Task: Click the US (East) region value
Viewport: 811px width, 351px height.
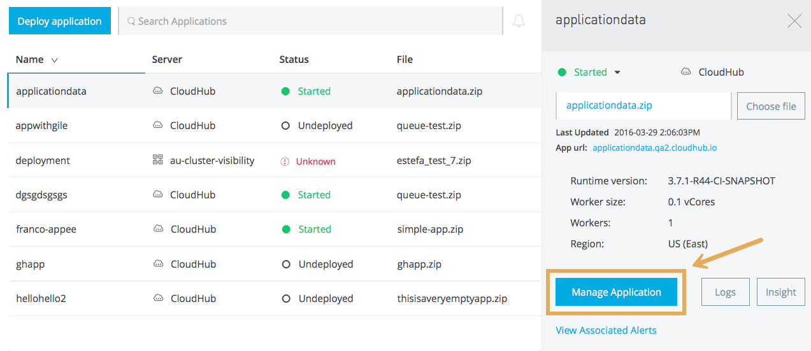Action: [687, 244]
